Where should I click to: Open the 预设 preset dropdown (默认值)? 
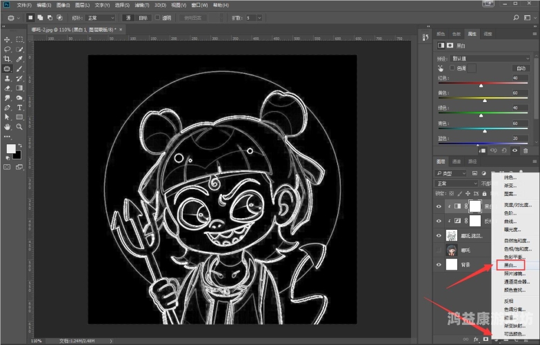pyautogui.click(x=490, y=59)
